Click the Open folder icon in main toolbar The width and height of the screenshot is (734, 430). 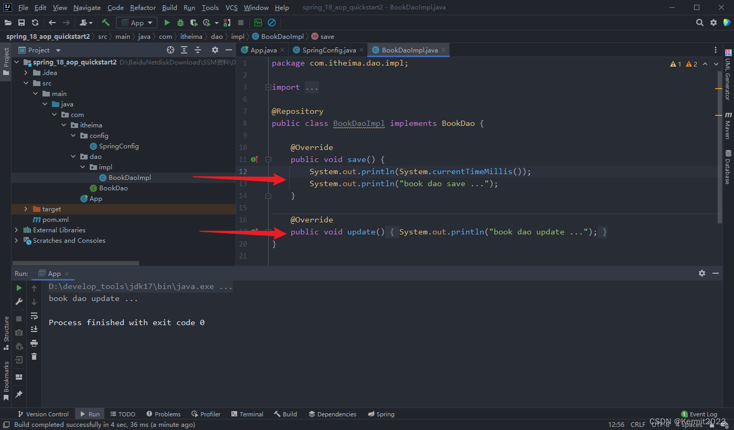(x=8, y=23)
